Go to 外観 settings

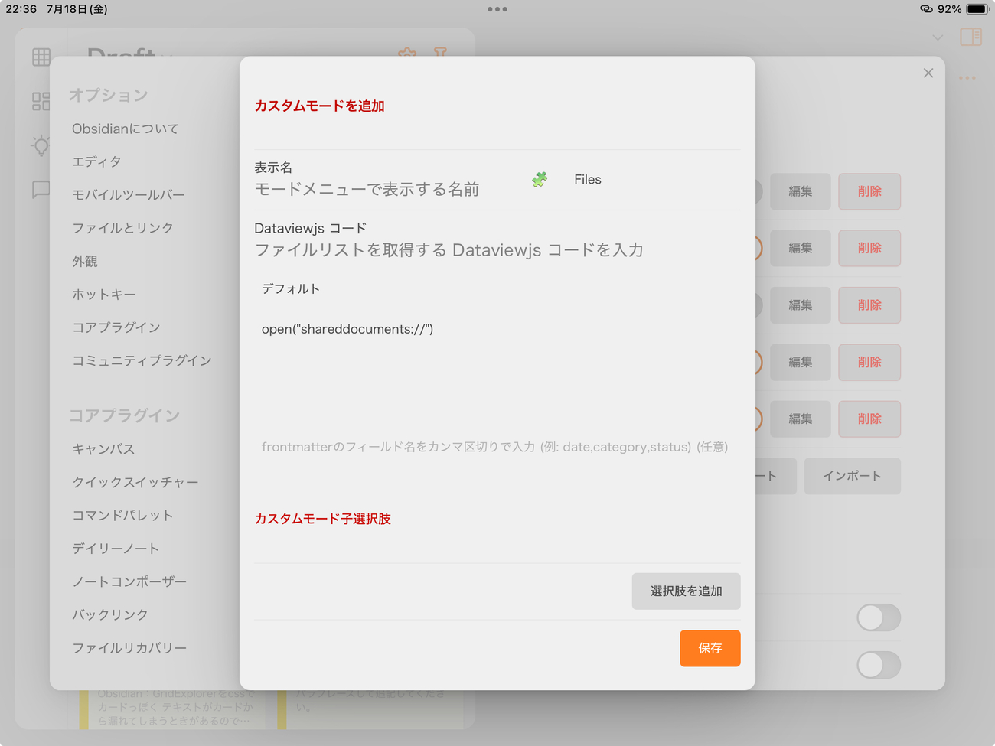(85, 261)
